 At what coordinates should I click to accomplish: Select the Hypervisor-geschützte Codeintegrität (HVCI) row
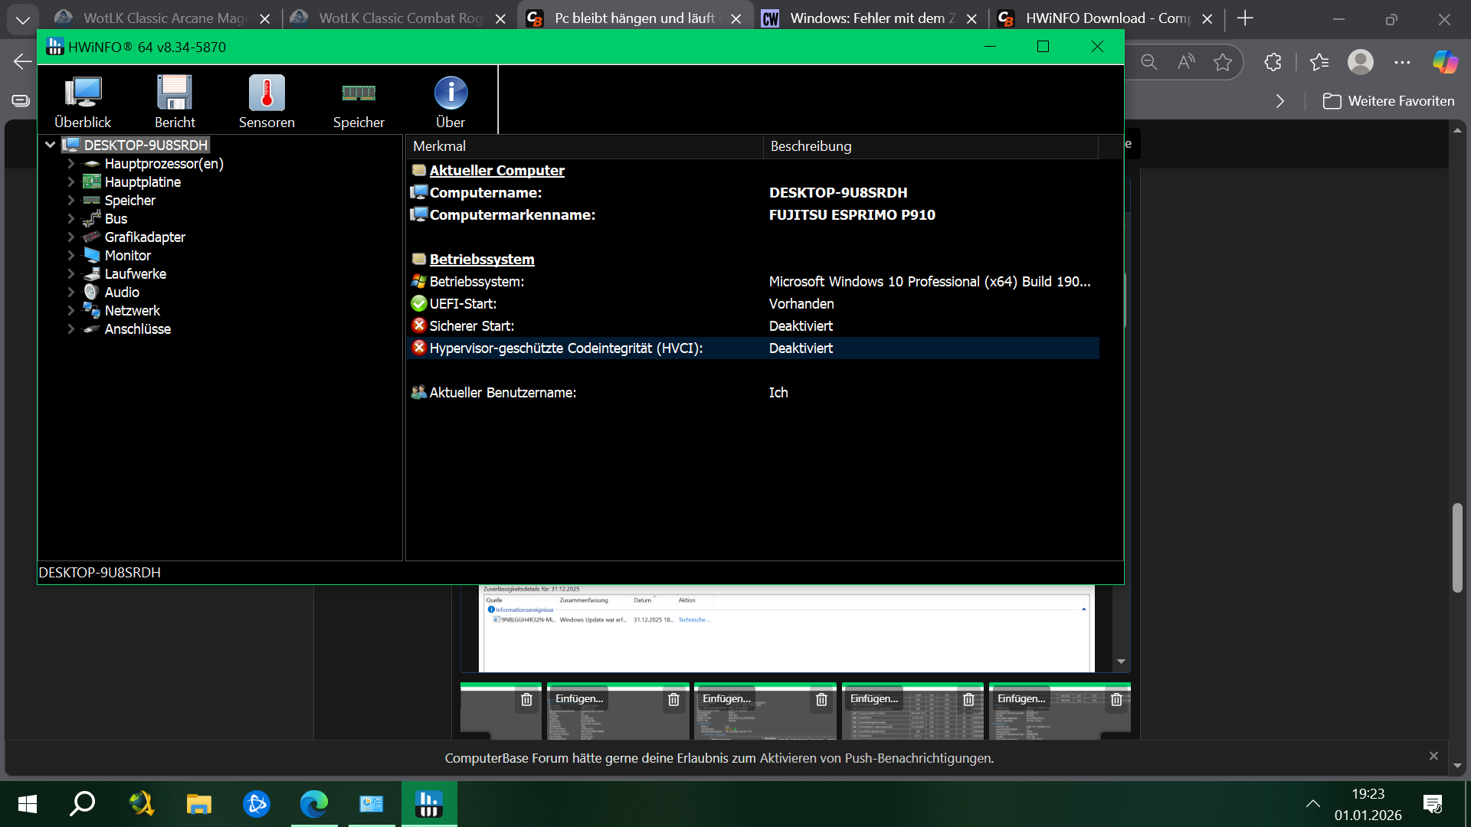(x=565, y=348)
